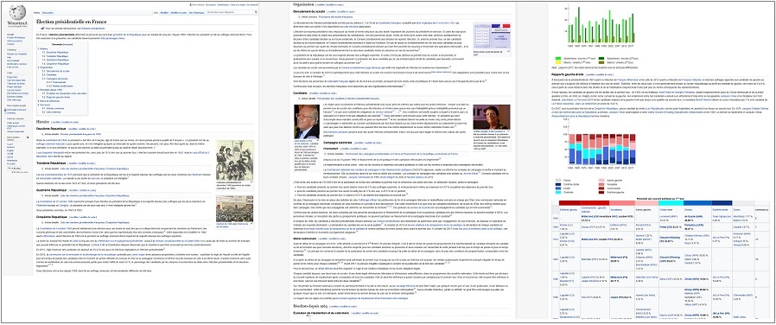
Task: Click the user icon beside Non connecté
Action: tap(190, 4)
